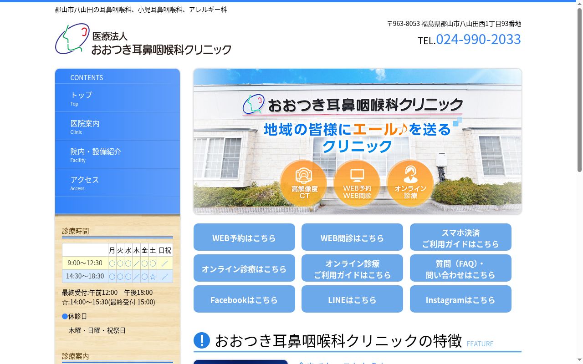Click the phone number 024-990-2033
Image resolution: width=583 pixels, height=364 pixels.
(x=478, y=39)
